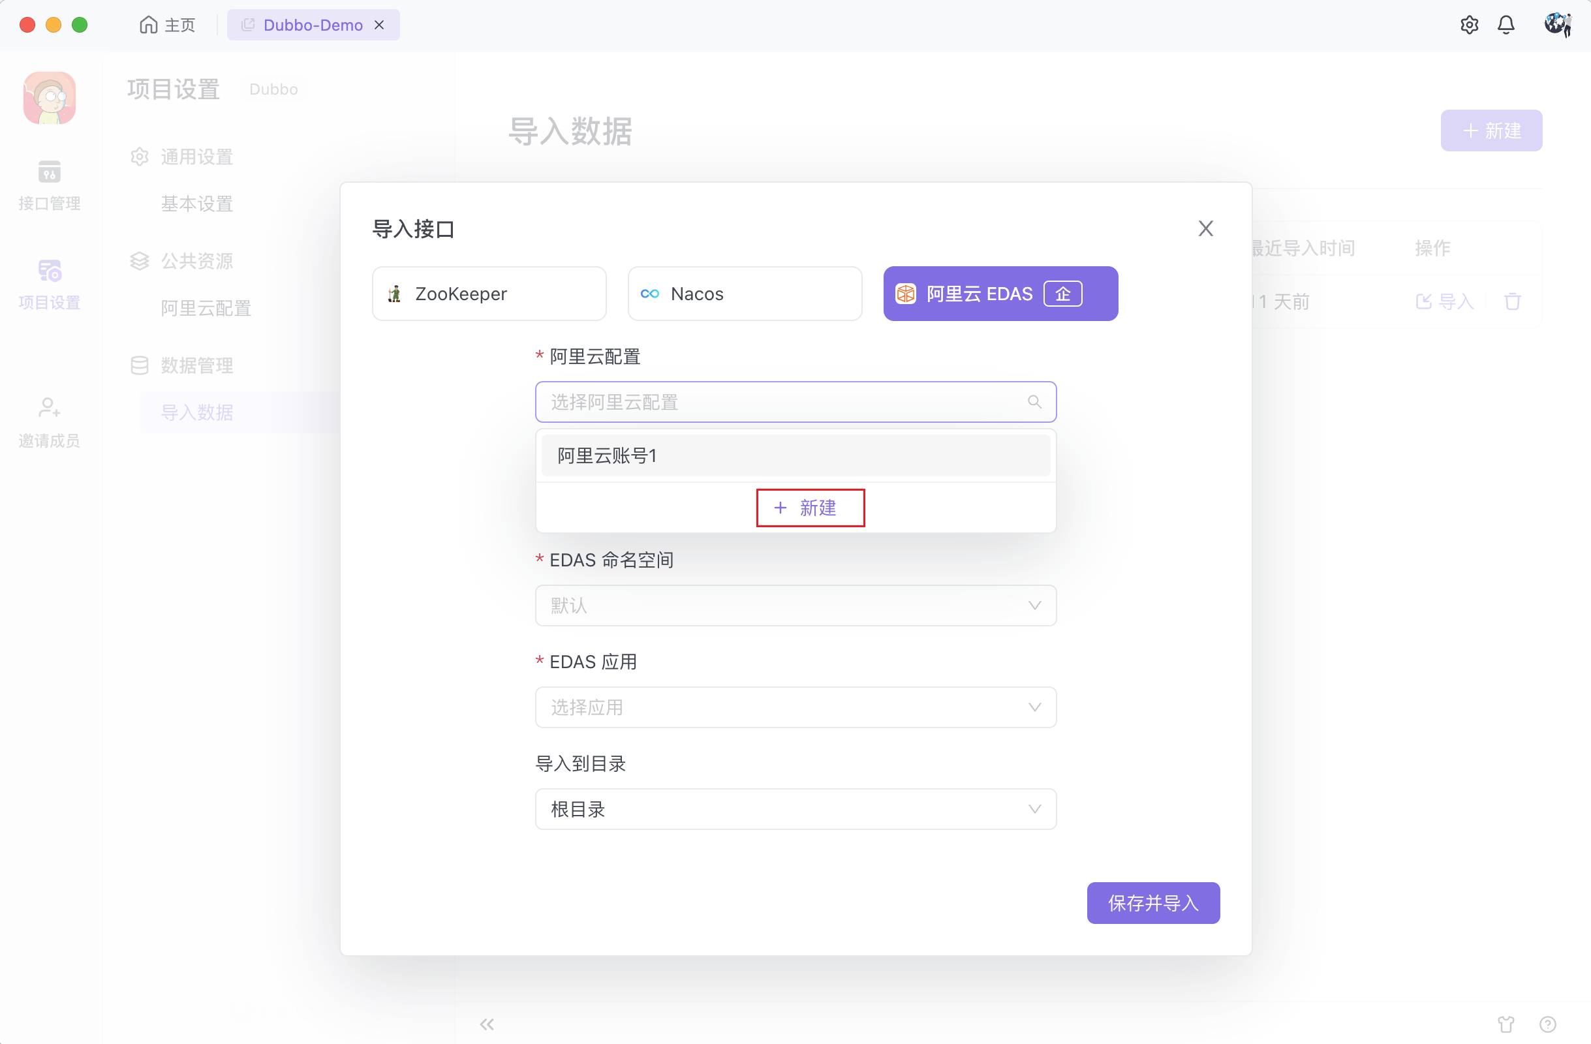Click the 保存并导入 button
The width and height of the screenshot is (1591, 1044).
(1152, 903)
